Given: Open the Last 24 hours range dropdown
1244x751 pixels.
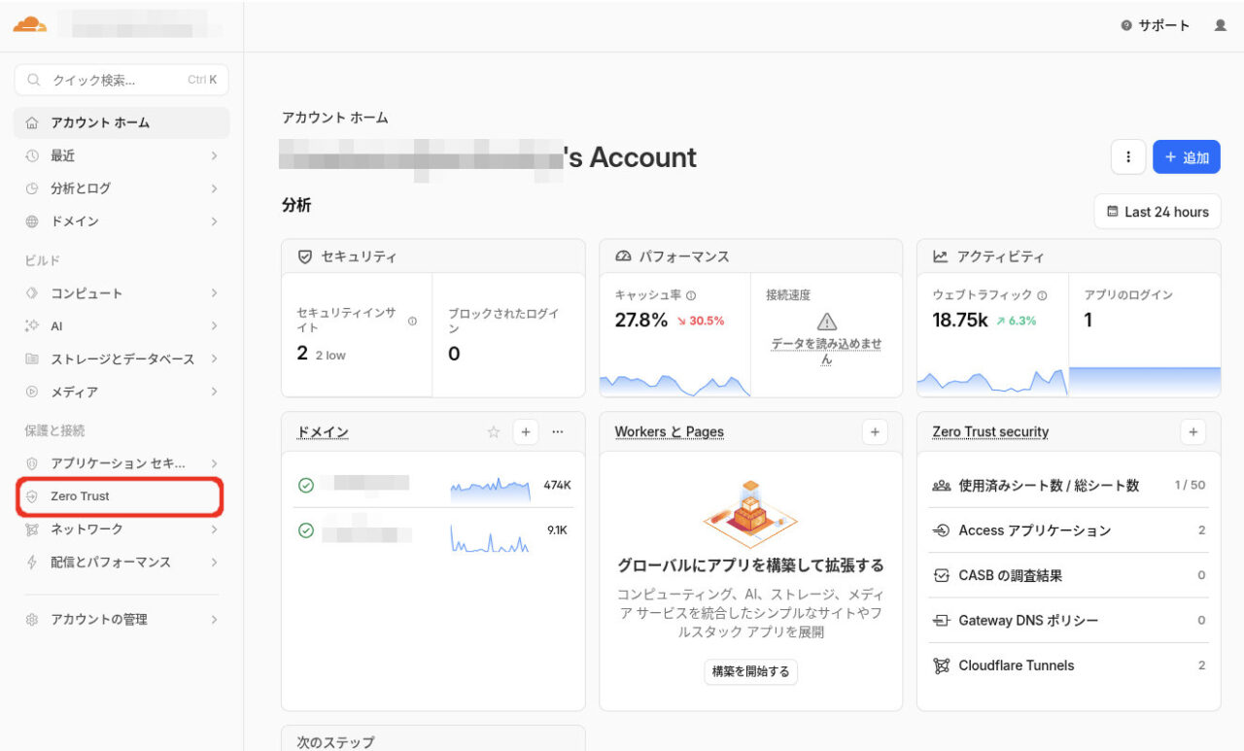Looking at the screenshot, I should pos(1158,212).
